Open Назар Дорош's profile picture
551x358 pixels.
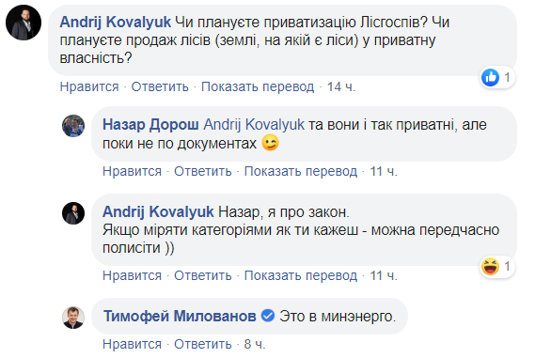[73, 126]
